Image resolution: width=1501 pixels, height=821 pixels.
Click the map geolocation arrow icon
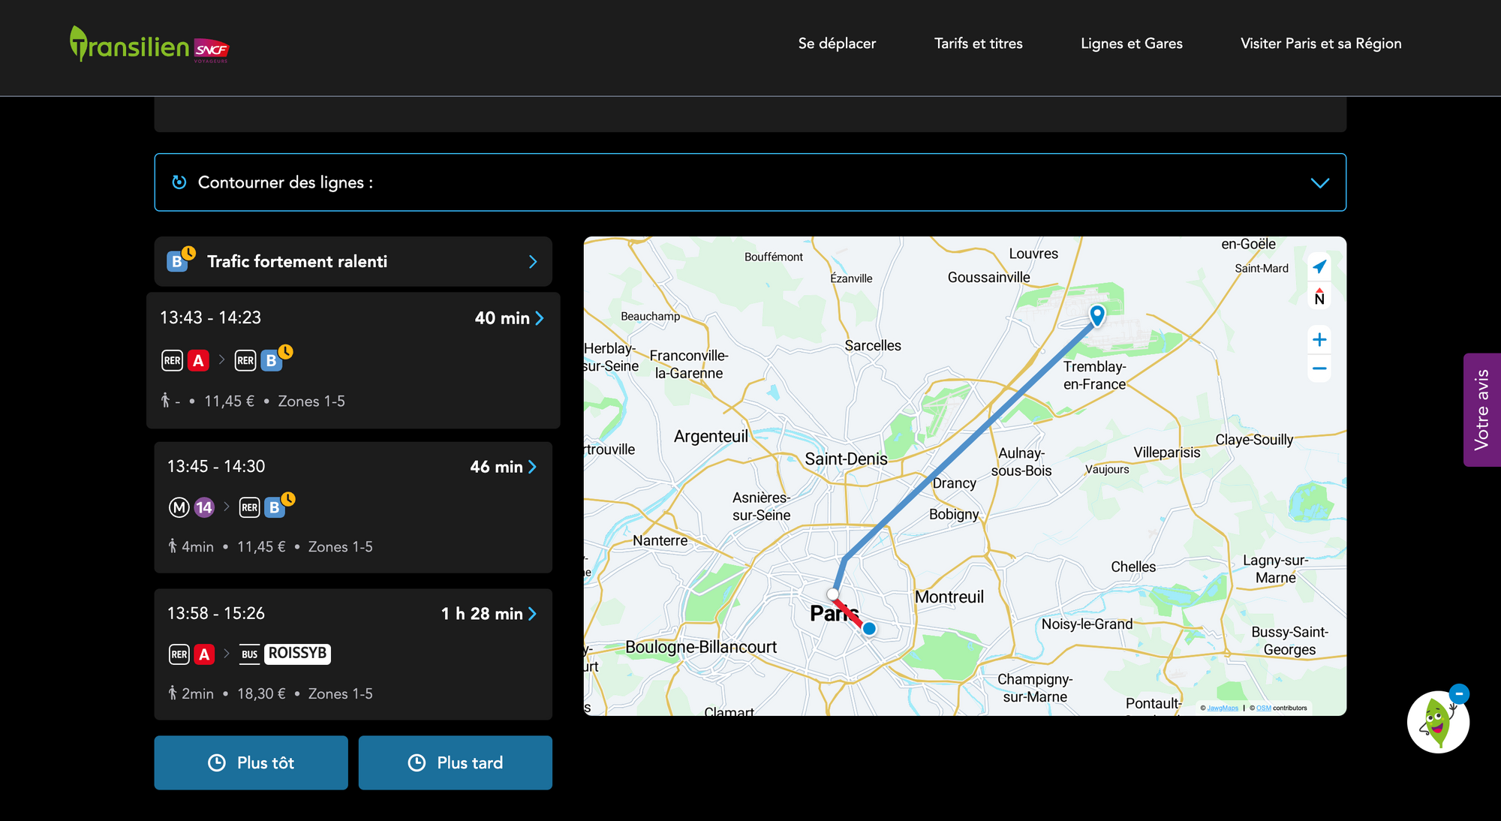click(x=1319, y=267)
